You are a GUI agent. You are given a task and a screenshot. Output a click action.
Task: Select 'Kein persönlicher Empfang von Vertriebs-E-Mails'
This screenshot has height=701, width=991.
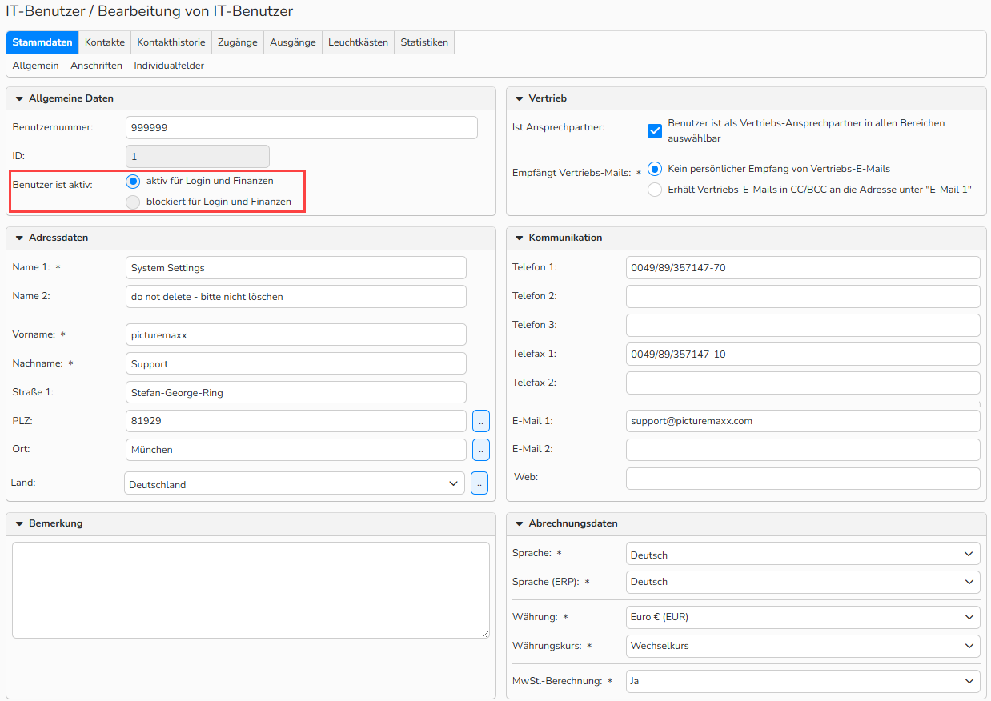(x=655, y=169)
